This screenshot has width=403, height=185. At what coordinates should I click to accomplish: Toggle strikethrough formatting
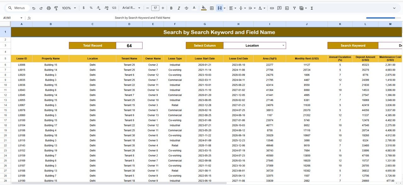(x=186, y=8)
